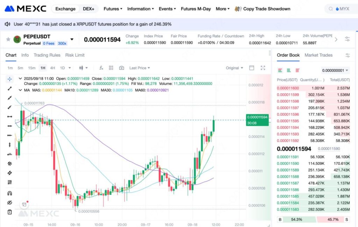Delete drawings with the trash icon
The height and width of the screenshot is (227, 358).
click(10, 212)
